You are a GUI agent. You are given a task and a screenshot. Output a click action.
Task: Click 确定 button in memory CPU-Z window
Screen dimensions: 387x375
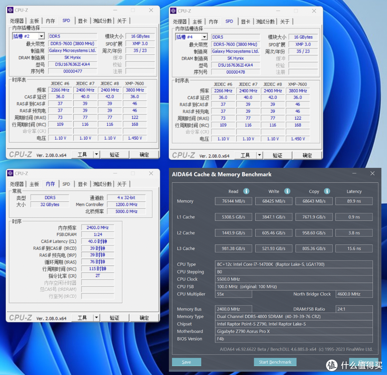click(144, 318)
